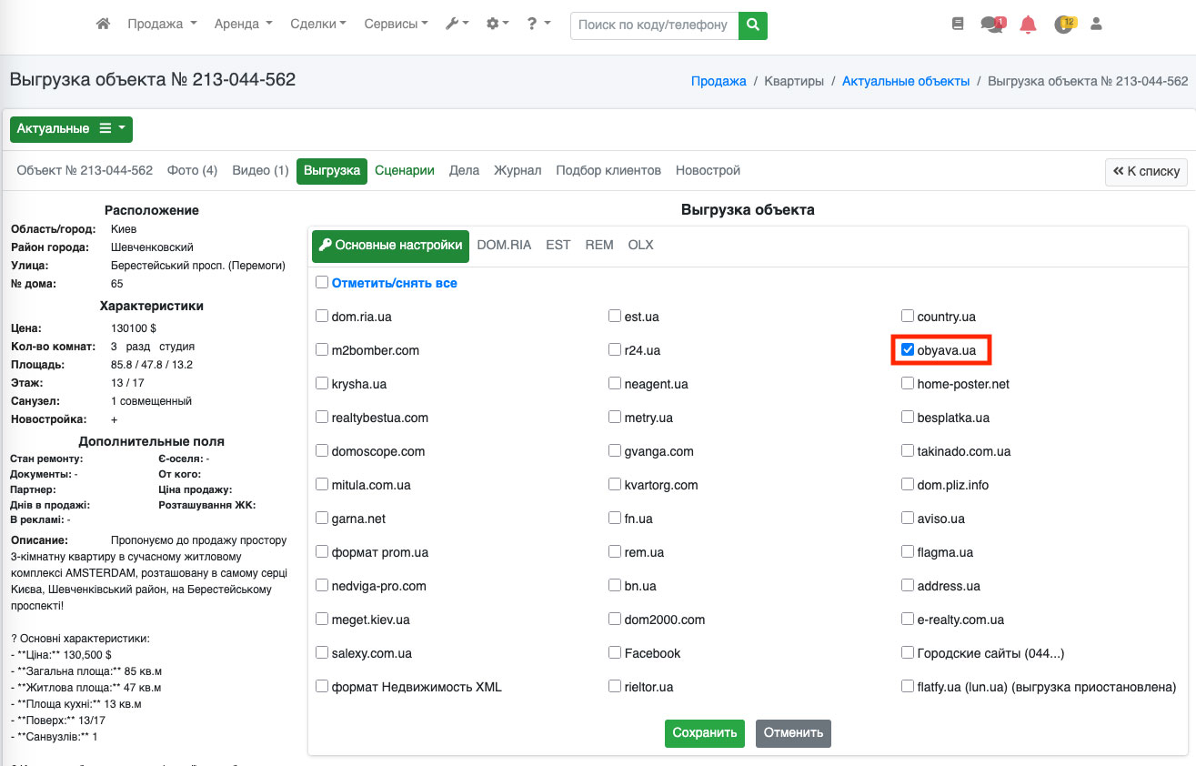The height and width of the screenshot is (766, 1196).
Task: Expand the Продажа dropdown menu
Action: [x=162, y=25]
